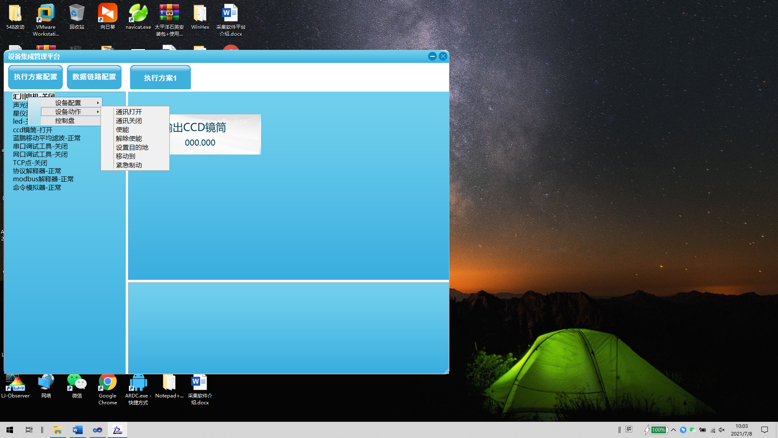Expand the 设备动作 submenu arrow
The image size is (778, 438).
(98, 112)
